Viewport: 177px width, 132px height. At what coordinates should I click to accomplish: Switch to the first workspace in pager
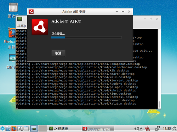34,128
